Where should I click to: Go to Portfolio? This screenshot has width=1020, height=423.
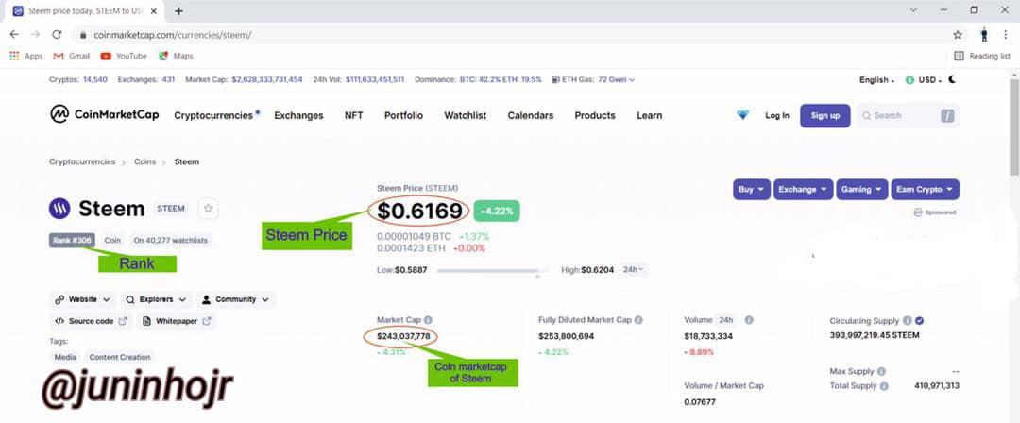[403, 115]
